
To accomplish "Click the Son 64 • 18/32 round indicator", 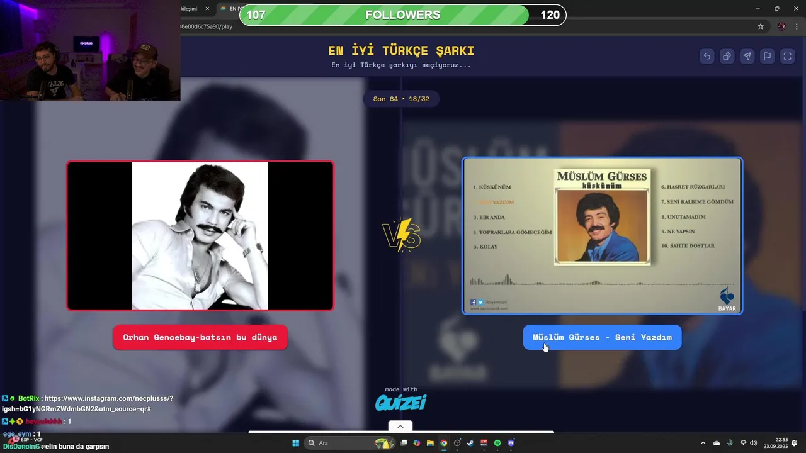I will click(401, 99).
